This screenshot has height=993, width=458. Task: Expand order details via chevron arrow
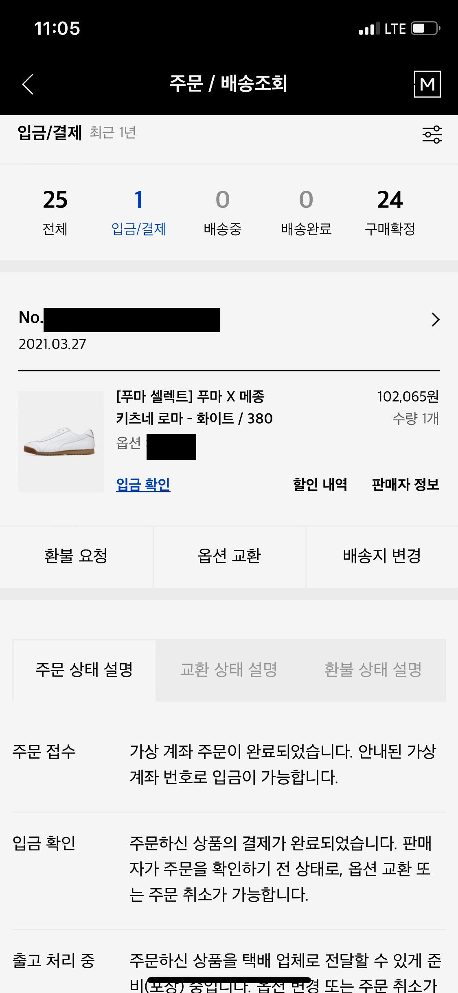click(x=435, y=320)
